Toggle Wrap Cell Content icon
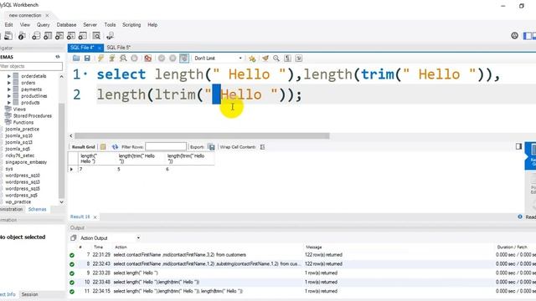The image size is (536, 301). tap(262, 147)
